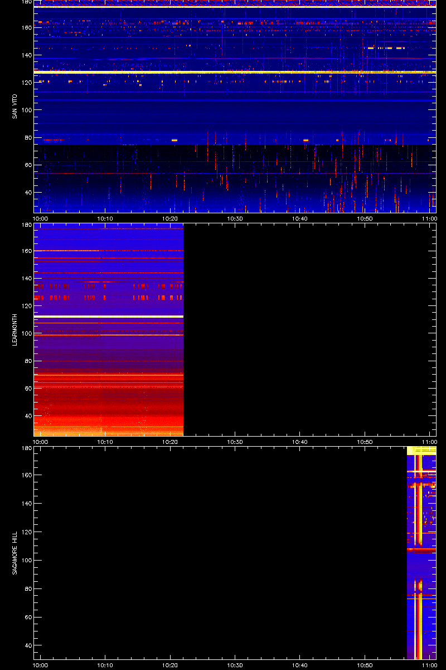Click the bright yellow band near 127 in San Vito
The width and height of the screenshot is (446, 670).
[235, 72]
